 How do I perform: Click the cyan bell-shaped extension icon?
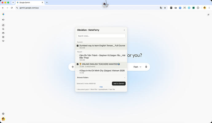pos(189,8)
